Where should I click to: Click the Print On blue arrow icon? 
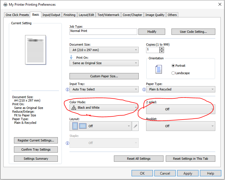(71, 57)
